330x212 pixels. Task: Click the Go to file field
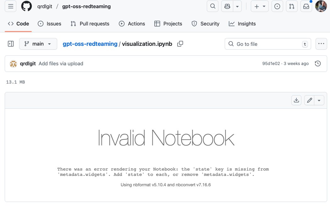[267, 44]
